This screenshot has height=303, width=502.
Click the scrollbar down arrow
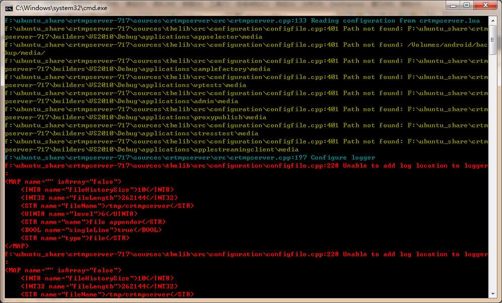click(x=492, y=294)
